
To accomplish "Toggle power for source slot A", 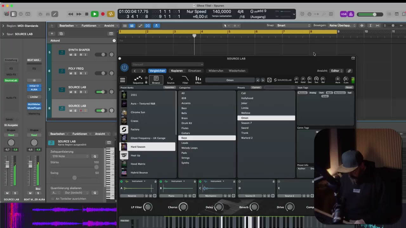I will 121,181.
